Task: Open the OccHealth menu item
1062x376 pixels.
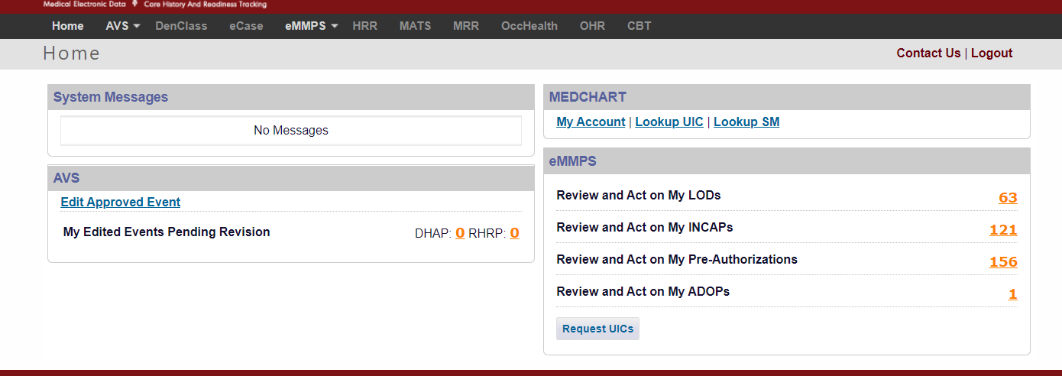Action: click(529, 26)
